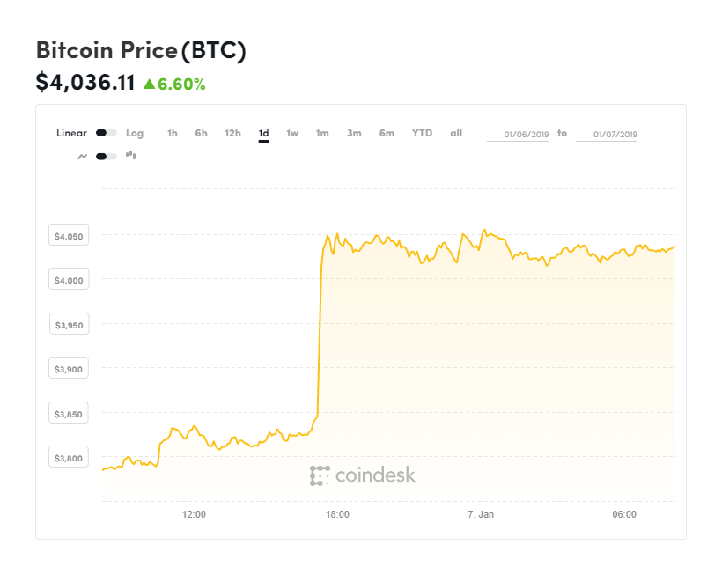Pick the 6m time range
Image resolution: width=722 pixels, height=575 pixels.
coord(387,133)
